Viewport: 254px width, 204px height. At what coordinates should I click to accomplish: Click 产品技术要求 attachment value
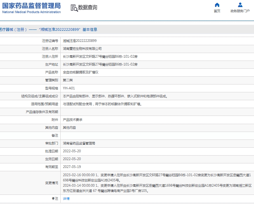(x=72, y=120)
